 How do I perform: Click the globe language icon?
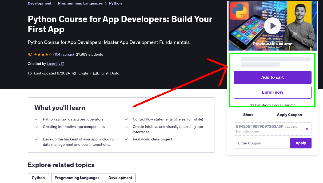74,73
